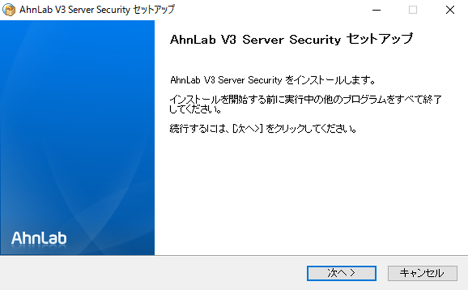This screenshot has width=468, height=290.
Task: Click the [次へ>] reference inside the instruction text
Action: pyautogui.click(x=247, y=129)
